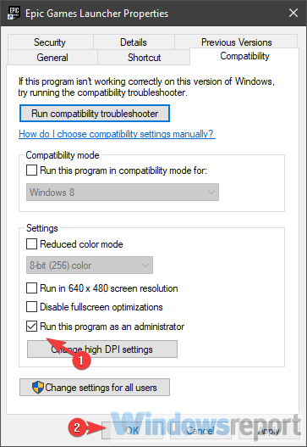Image resolution: width=307 pixels, height=447 pixels.
Task: Open the Windows 8 compatibility dropdown
Action: 123,193
